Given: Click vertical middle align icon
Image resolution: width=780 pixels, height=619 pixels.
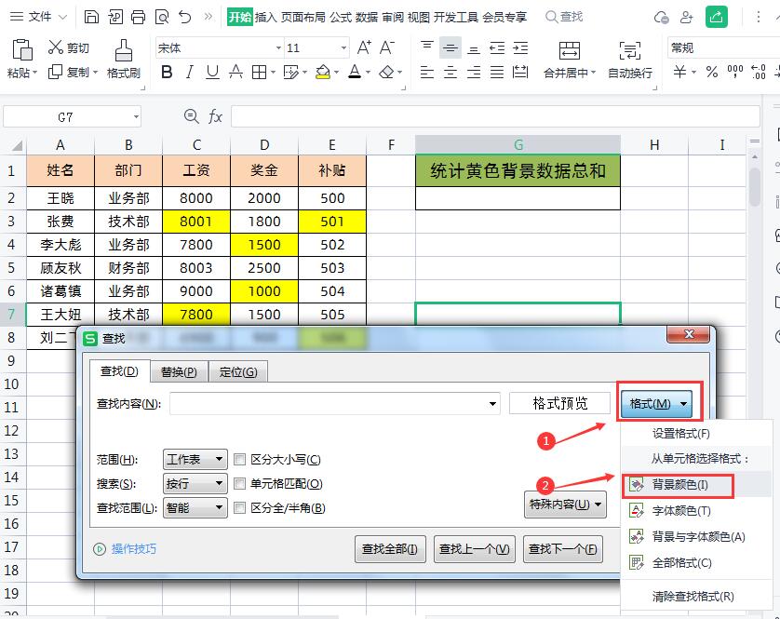Looking at the screenshot, I should [451, 47].
